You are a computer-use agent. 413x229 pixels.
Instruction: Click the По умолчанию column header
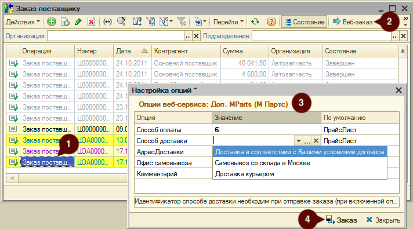[360, 118]
